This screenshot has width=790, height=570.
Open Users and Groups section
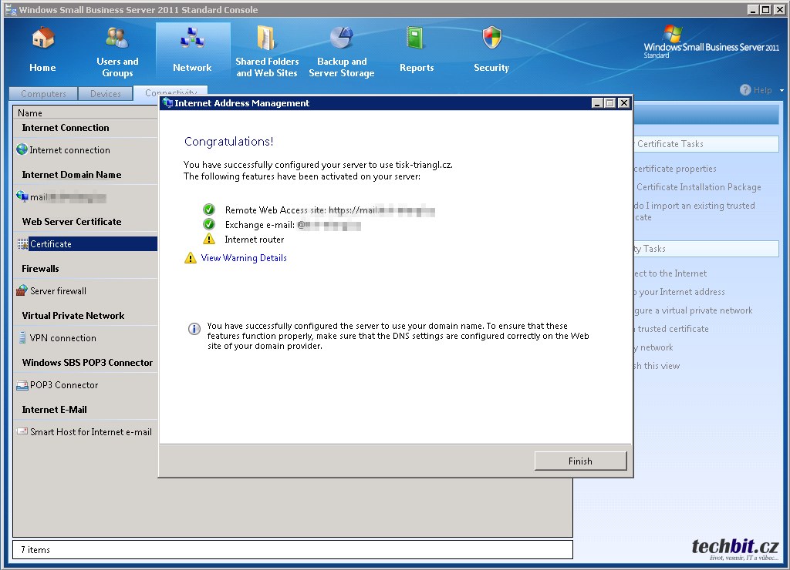tap(117, 39)
